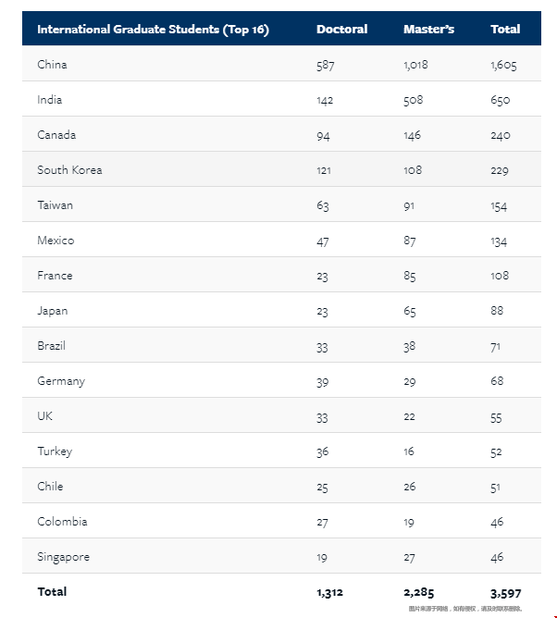Click the Singapore country cell
Screen dimensions: 557x618
tap(63, 557)
